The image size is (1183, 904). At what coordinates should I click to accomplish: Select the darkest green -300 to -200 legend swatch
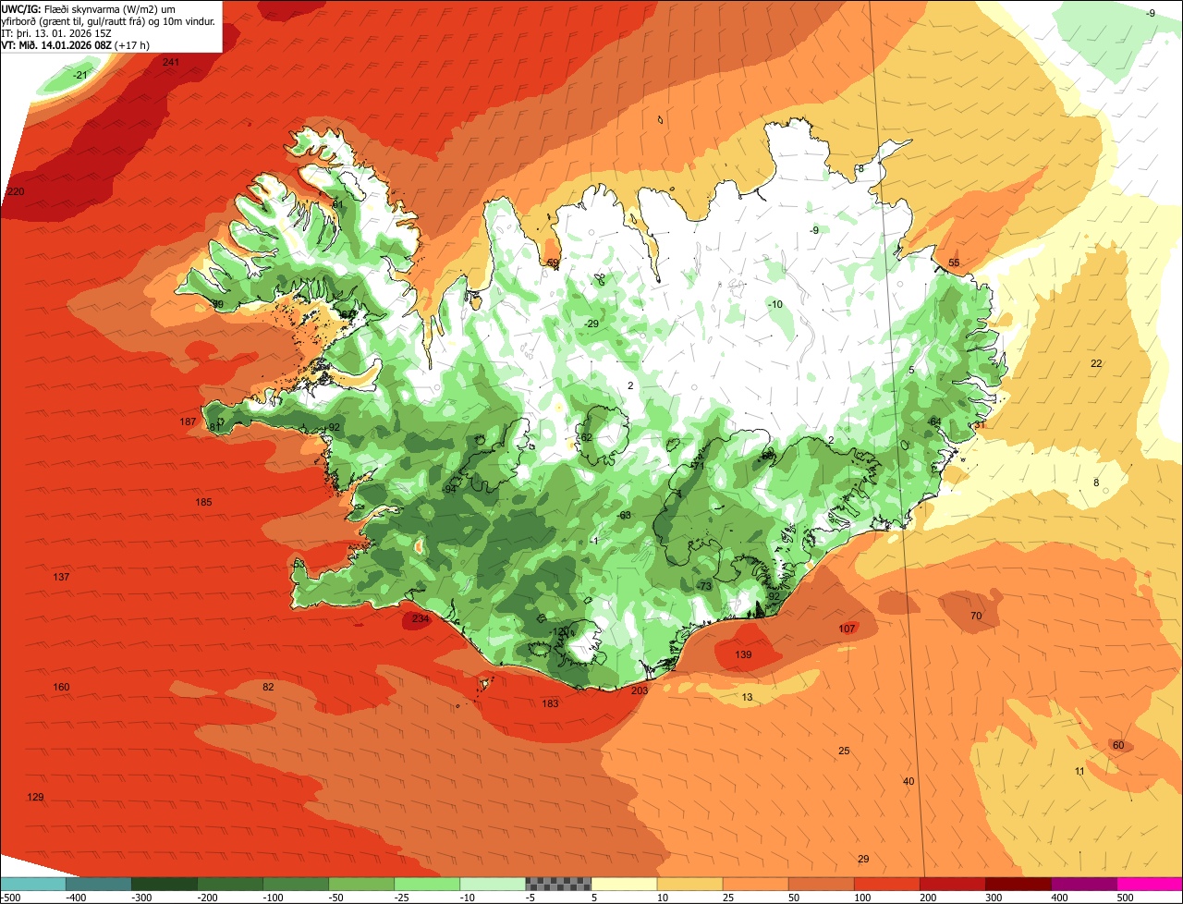click(165, 884)
